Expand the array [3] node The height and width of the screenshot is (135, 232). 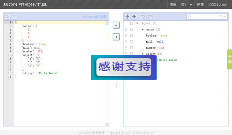point(142,30)
